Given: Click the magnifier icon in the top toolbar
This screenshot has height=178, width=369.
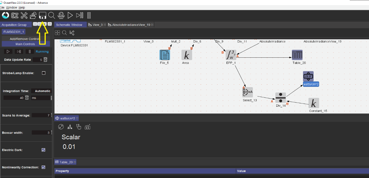Looking at the screenshot, I should tap(52, 15).
